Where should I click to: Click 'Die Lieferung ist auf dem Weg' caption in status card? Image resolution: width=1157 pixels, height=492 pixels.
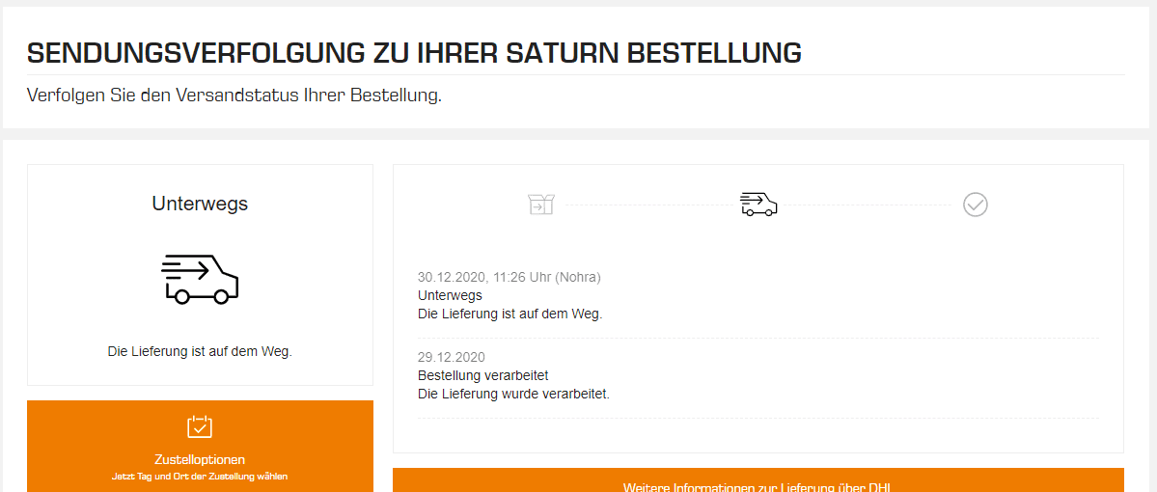[x=200, y=352]
